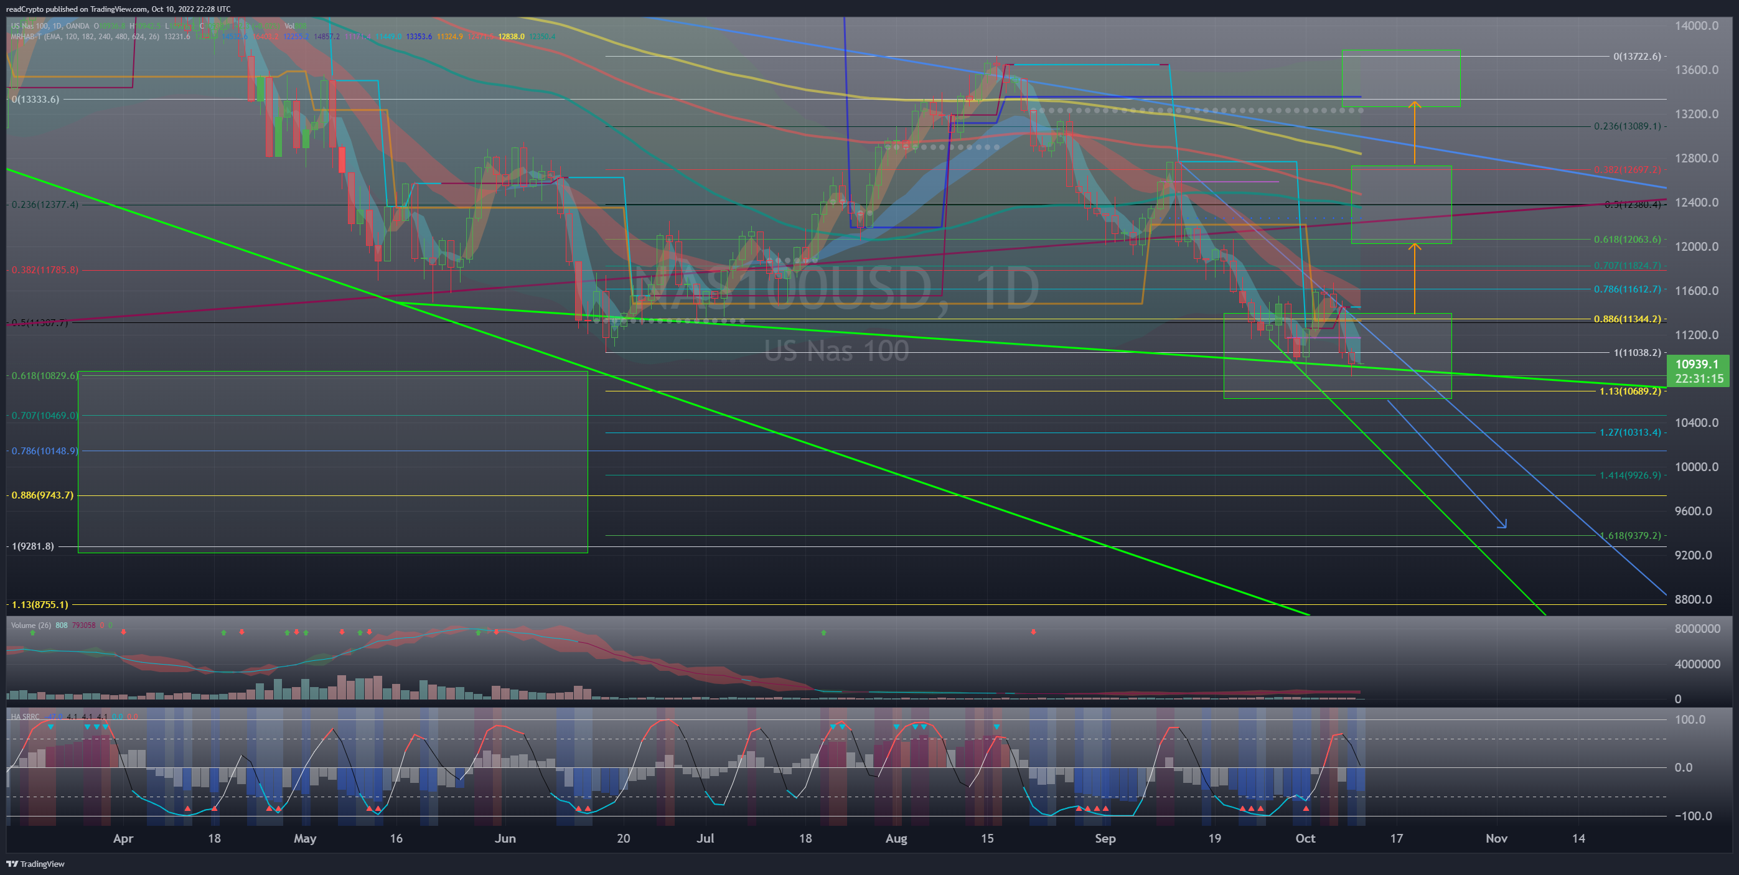Screen dimensions: 1739x875
Task: Click left Fibonacci label 0(13333.6)
Action: (x=35, y=99)
